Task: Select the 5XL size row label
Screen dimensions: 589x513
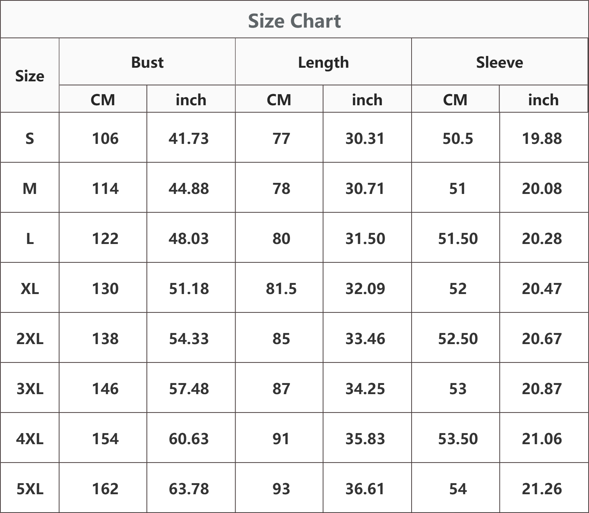Action: pos(29,488)
